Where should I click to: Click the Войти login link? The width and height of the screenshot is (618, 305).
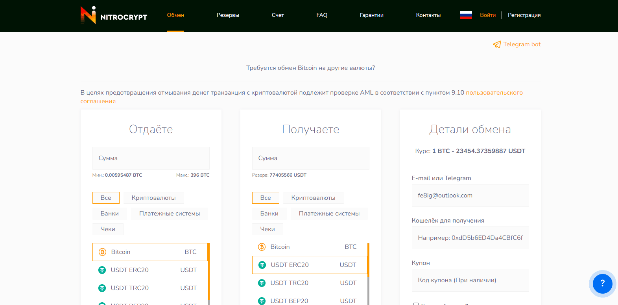(x=487, y=15)
